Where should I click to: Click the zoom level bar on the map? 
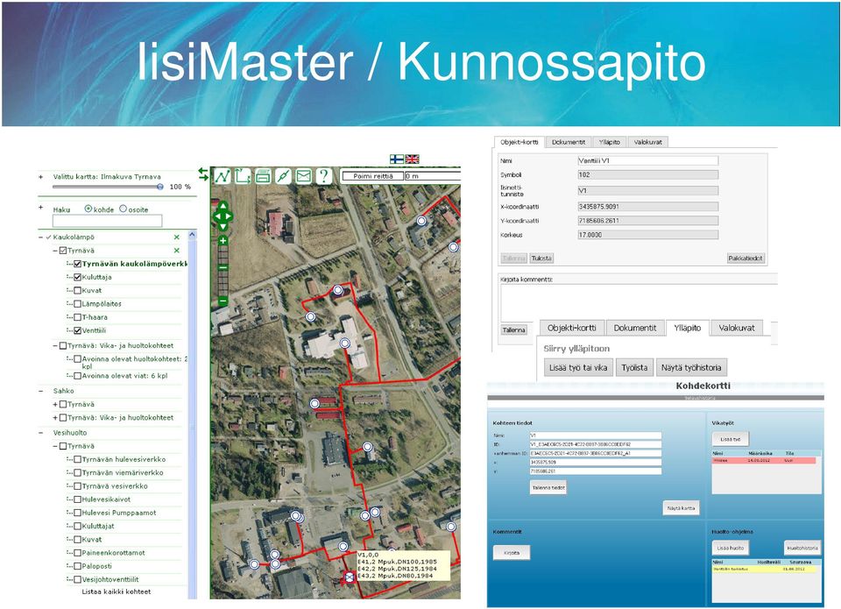coord(223,271)
